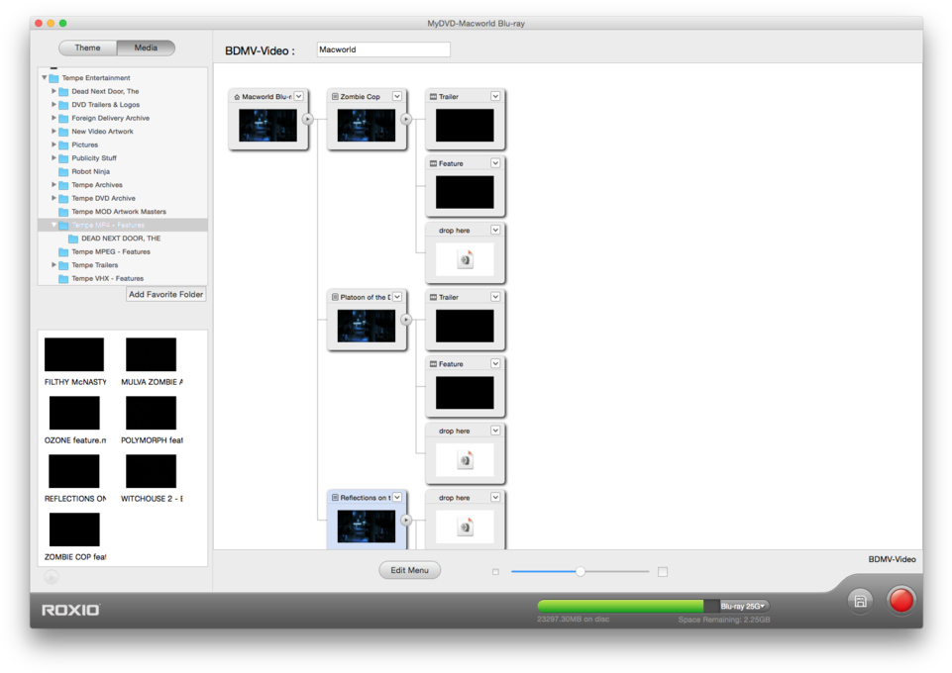This screenshot has width=952, height=673.
Task: Click the Edit Menu button
Action: pyautogui.click(x=409, y=570)
